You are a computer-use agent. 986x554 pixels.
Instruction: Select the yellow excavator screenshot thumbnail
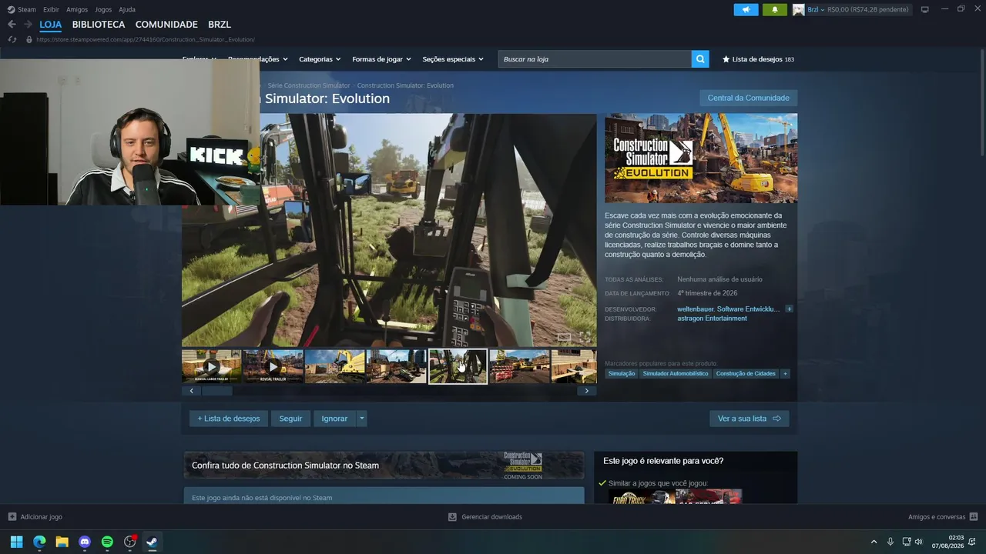click(x=334, y=366)
